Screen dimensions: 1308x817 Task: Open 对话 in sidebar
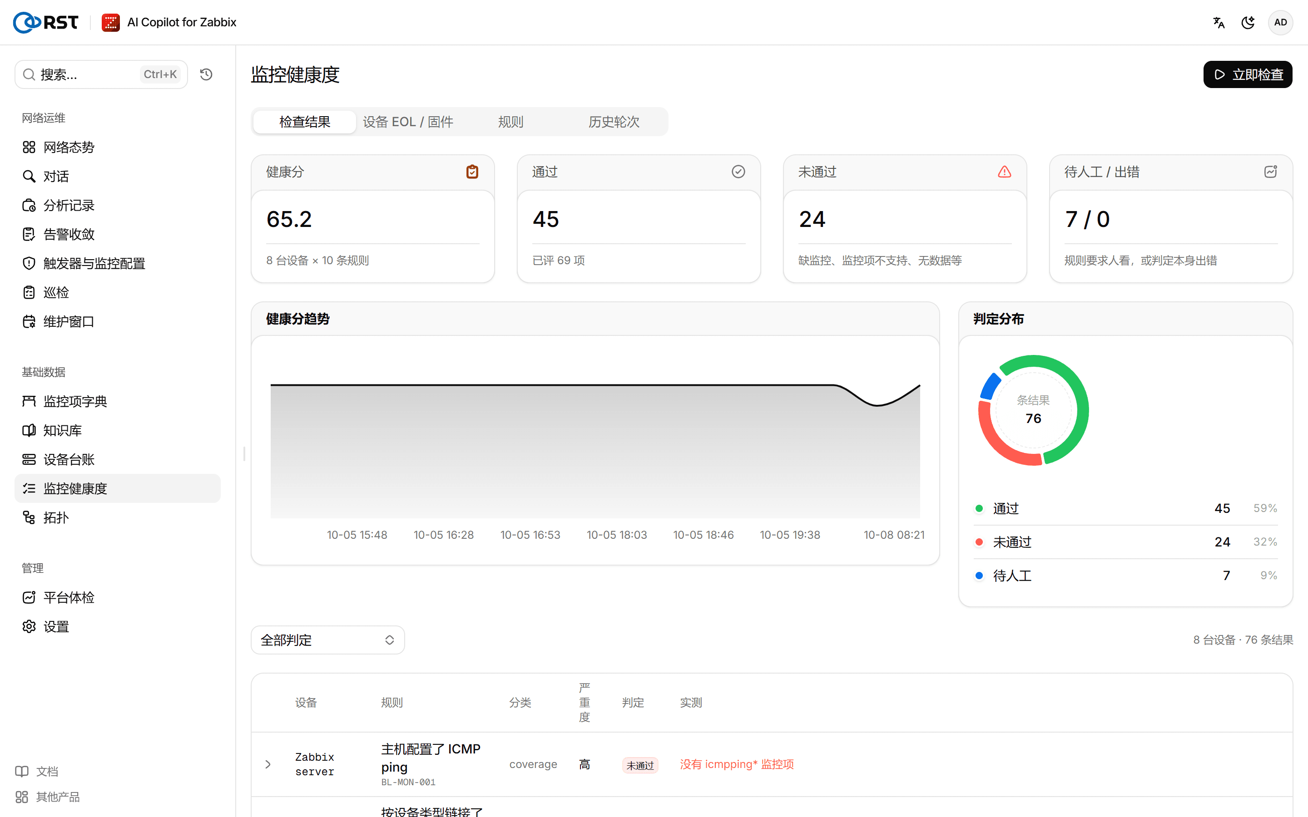(117, 176)
